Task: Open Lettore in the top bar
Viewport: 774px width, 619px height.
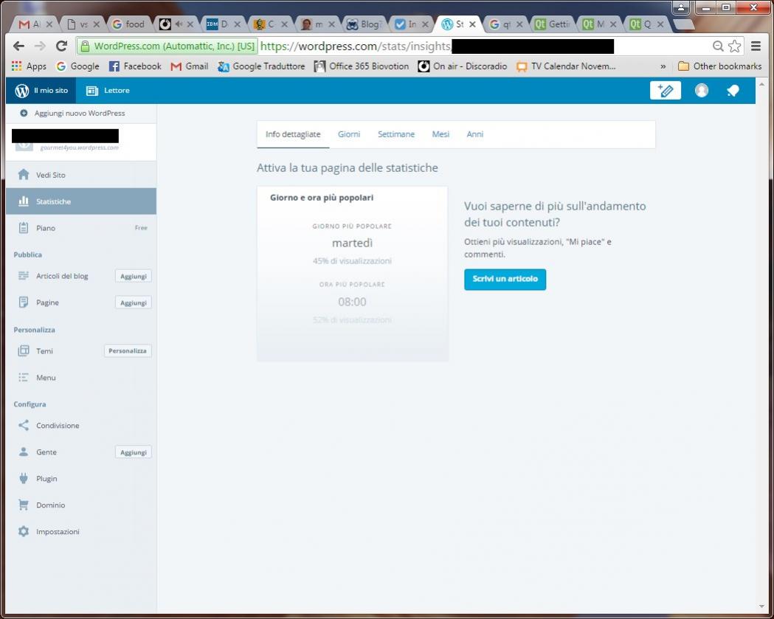Action: pyautogui.click(x=108, y=91)
